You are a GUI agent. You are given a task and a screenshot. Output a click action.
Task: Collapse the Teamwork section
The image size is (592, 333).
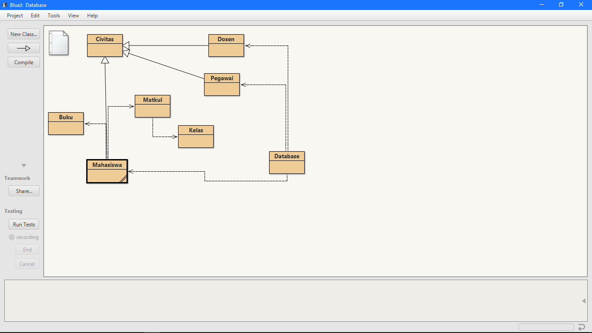(x=23, y=165)
